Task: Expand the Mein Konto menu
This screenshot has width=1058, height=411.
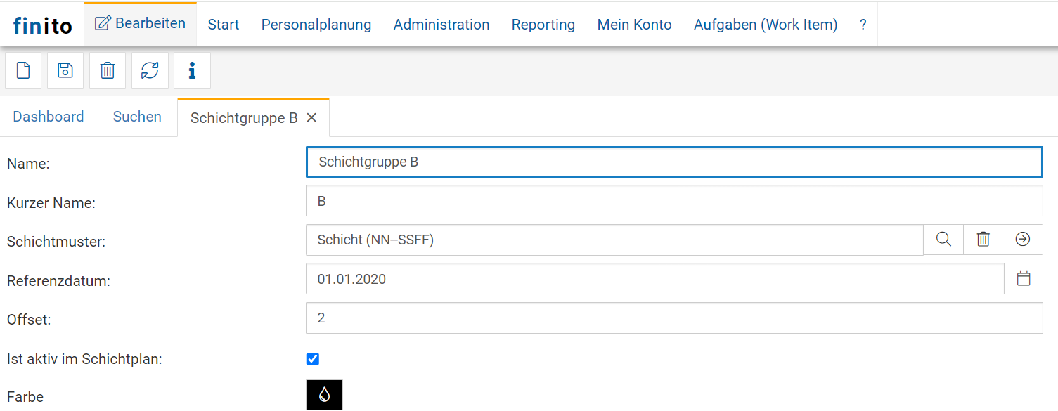Action: (x=634, y=25)
